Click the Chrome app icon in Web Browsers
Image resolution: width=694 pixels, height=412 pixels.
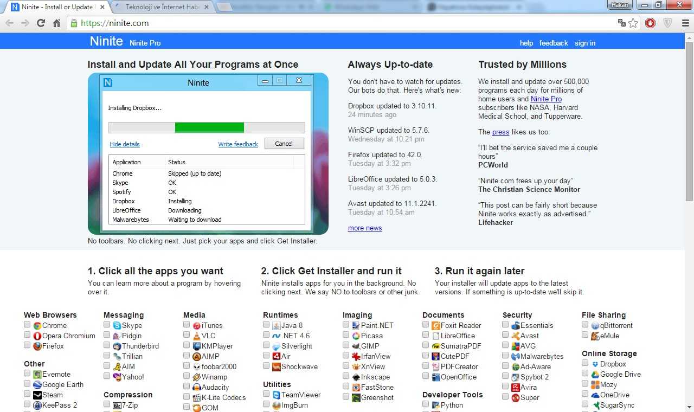click(37, 326)
